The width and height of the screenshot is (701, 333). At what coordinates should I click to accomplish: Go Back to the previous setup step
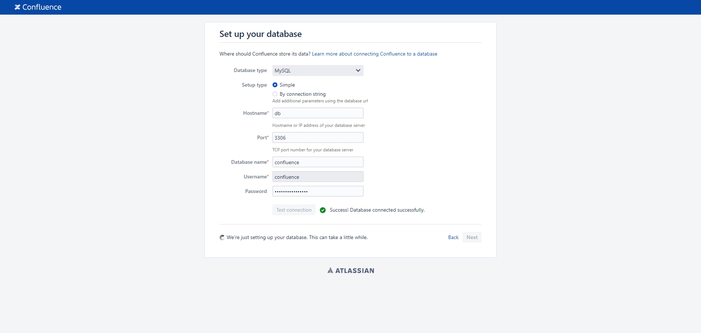(x=453, y=238)
